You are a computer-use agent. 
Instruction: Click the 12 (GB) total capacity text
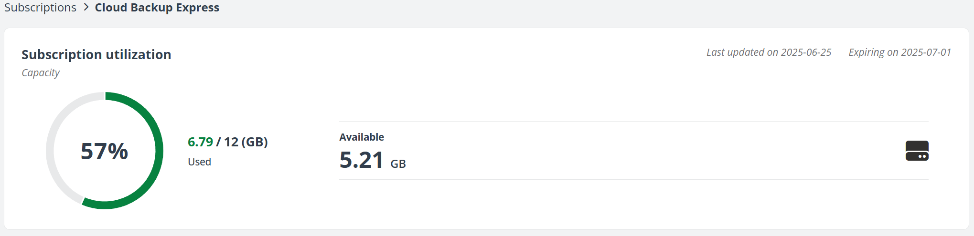pyautogui.click(x=246, y=142)
